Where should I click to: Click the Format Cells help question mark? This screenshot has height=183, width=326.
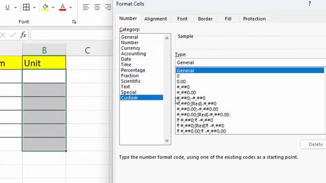(310, 4)
